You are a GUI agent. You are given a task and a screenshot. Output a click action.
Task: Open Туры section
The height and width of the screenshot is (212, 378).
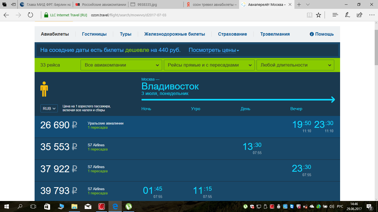pos(126,34)
